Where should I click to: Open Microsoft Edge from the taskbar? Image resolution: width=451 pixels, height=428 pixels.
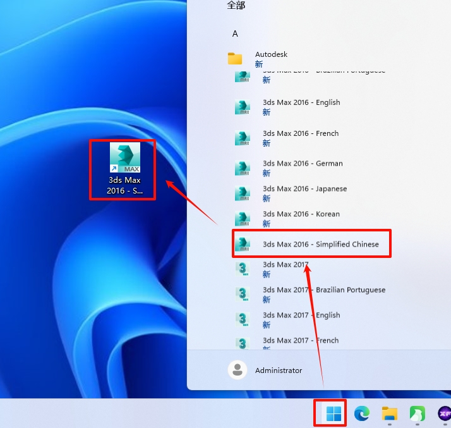(362, 414)
